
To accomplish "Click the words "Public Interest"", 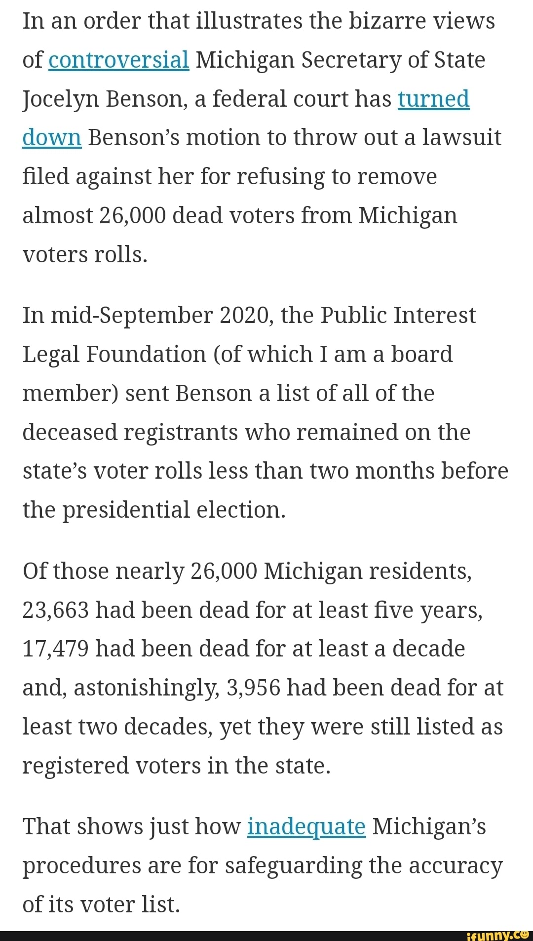I will point(398,315).
